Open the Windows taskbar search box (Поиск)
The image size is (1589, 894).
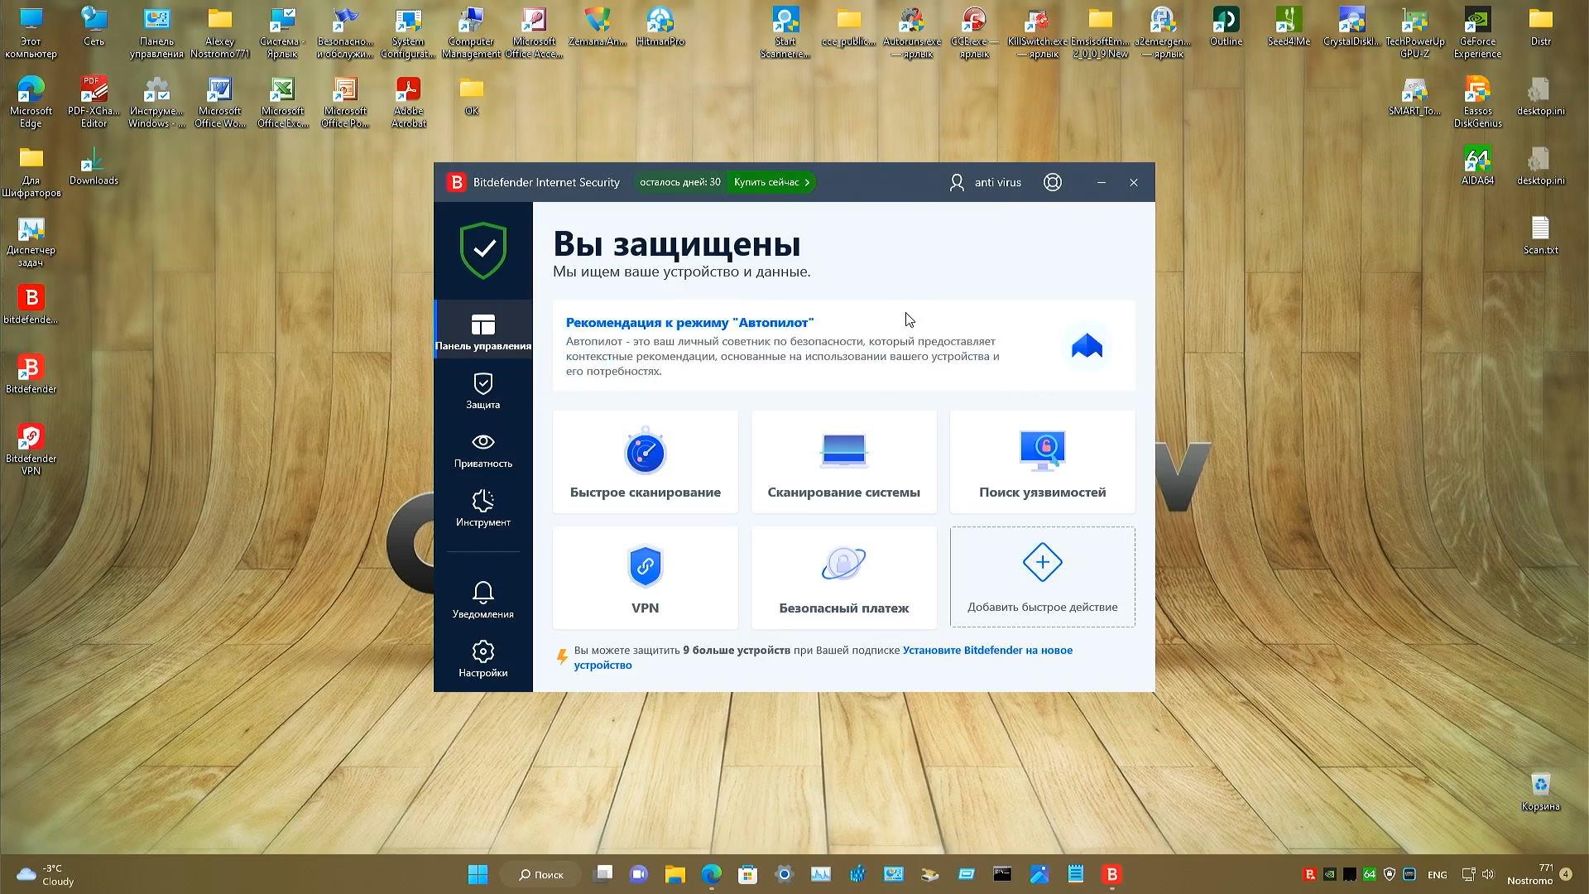pos(541,874)
